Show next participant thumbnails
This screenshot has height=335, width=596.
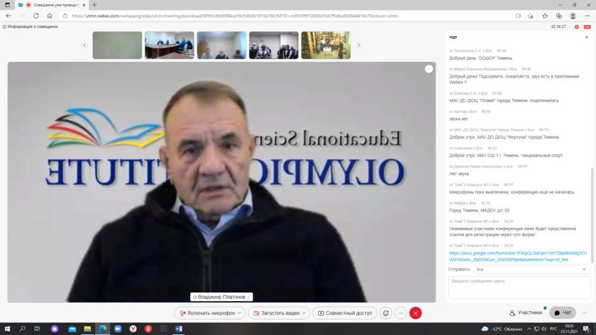pyautogui.click(x=358, y=45)
